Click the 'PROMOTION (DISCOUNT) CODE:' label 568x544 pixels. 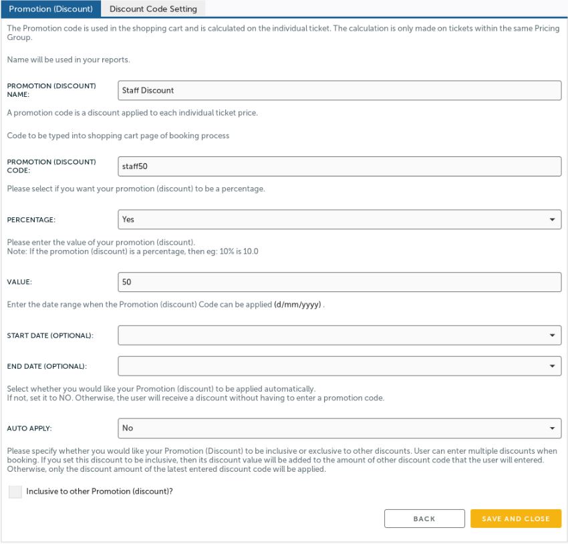(51, 166)
